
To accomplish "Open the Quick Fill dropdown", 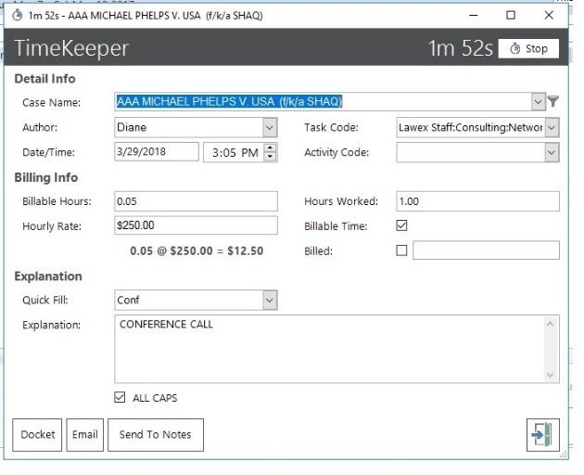I will [x=270, y=301].
